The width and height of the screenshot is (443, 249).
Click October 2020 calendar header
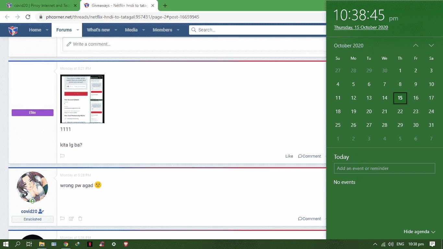(349, 46)
